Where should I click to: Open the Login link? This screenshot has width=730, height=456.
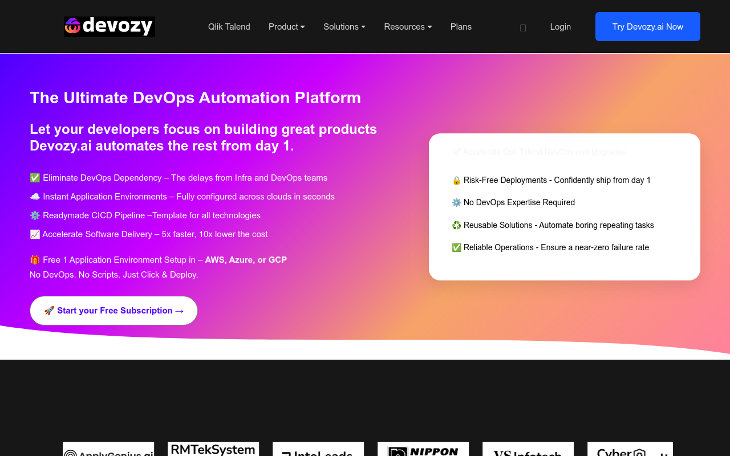[560, 26]
